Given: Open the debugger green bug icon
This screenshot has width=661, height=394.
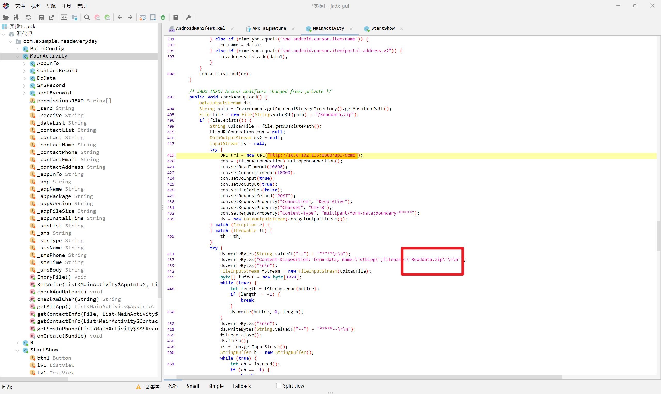Looking at the screenshot, I should (x=163, y=18).
